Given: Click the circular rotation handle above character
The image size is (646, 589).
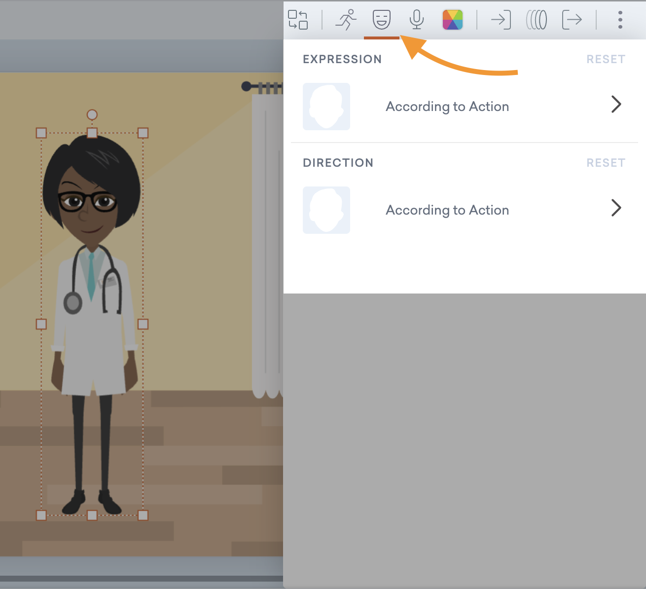Looking at the screenshot, I should pos(92,114).
